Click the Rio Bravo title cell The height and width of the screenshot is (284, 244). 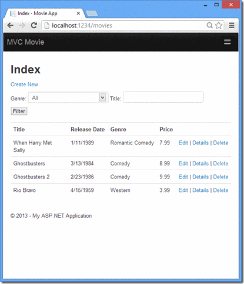point(25,190)
